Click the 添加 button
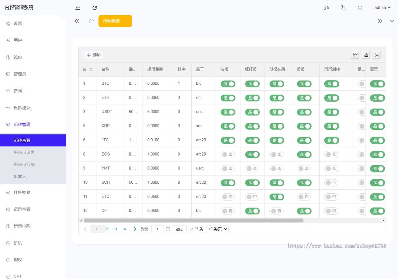 click(93, 55)
